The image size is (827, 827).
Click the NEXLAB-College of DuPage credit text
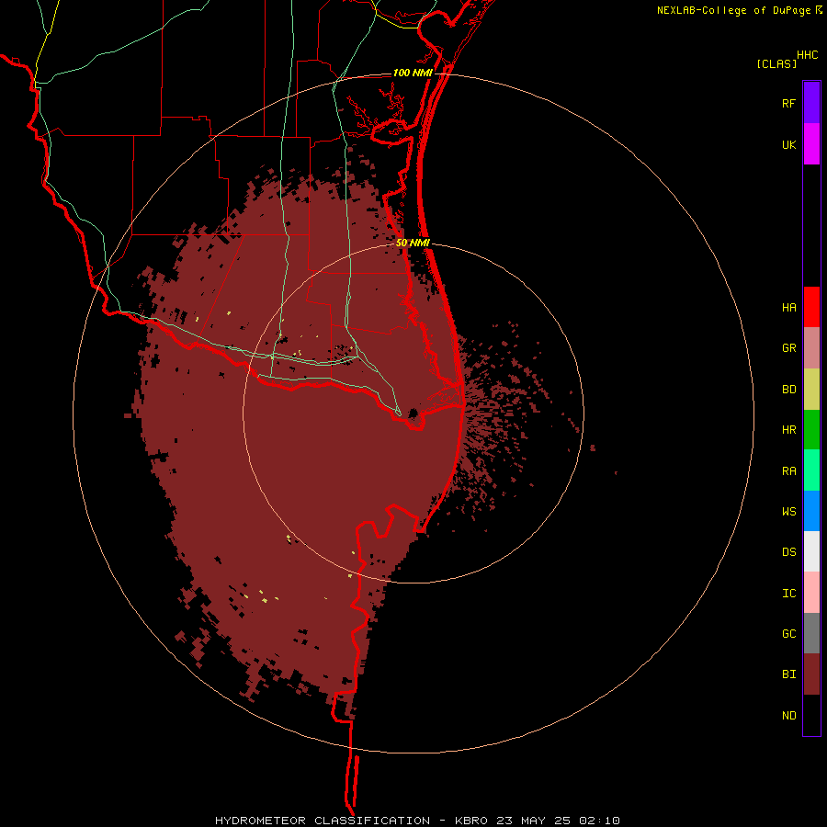tap(733, 10)
